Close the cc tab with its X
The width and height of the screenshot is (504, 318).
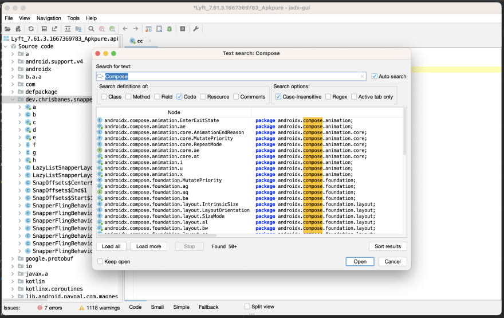tap(150, 41)
